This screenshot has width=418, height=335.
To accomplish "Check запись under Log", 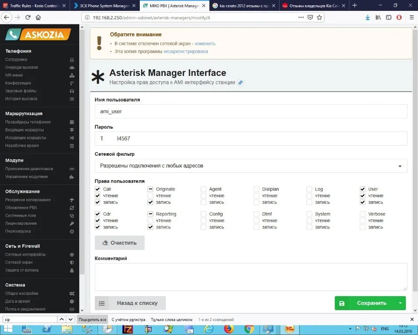I will [x=309, y=202].
